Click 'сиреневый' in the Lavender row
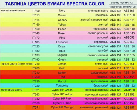 (101, 42)
